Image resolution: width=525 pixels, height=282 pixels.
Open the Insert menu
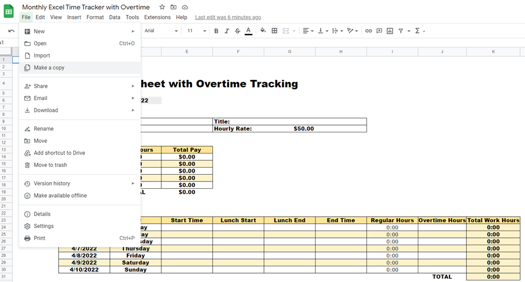74,17
